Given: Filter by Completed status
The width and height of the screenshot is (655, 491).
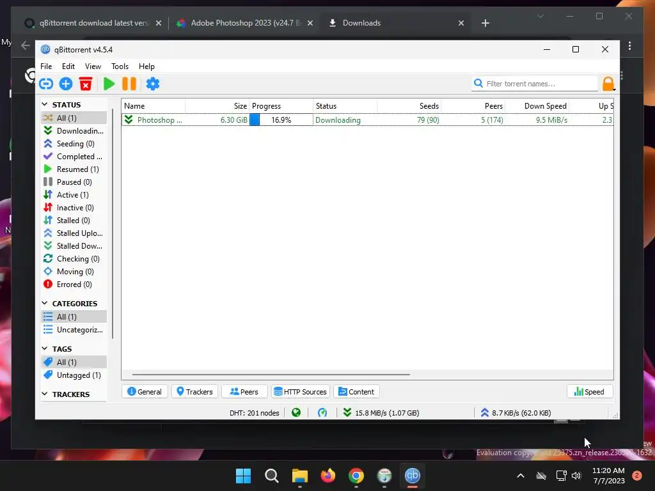Looking at the screenshot, I should tap(74, 157).
